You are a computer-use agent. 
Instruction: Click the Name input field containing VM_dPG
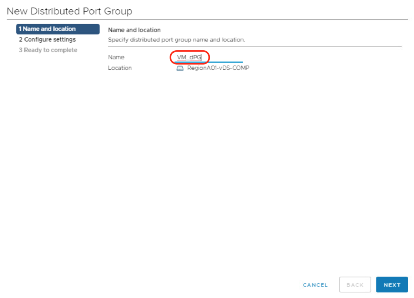coord(208,58)
